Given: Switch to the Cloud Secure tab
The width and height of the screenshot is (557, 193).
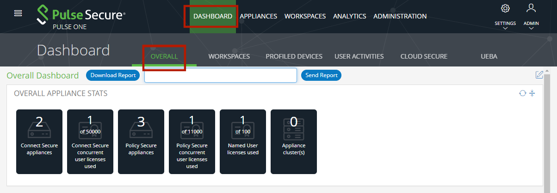Looking at the screenshot, I should coord(424,56).
